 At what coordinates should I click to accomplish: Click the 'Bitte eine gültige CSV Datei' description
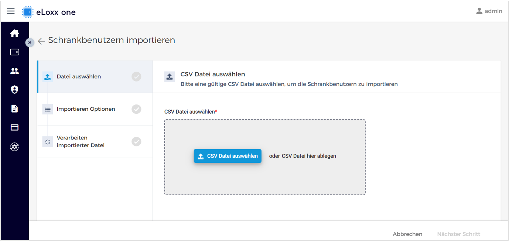point(289,84)
